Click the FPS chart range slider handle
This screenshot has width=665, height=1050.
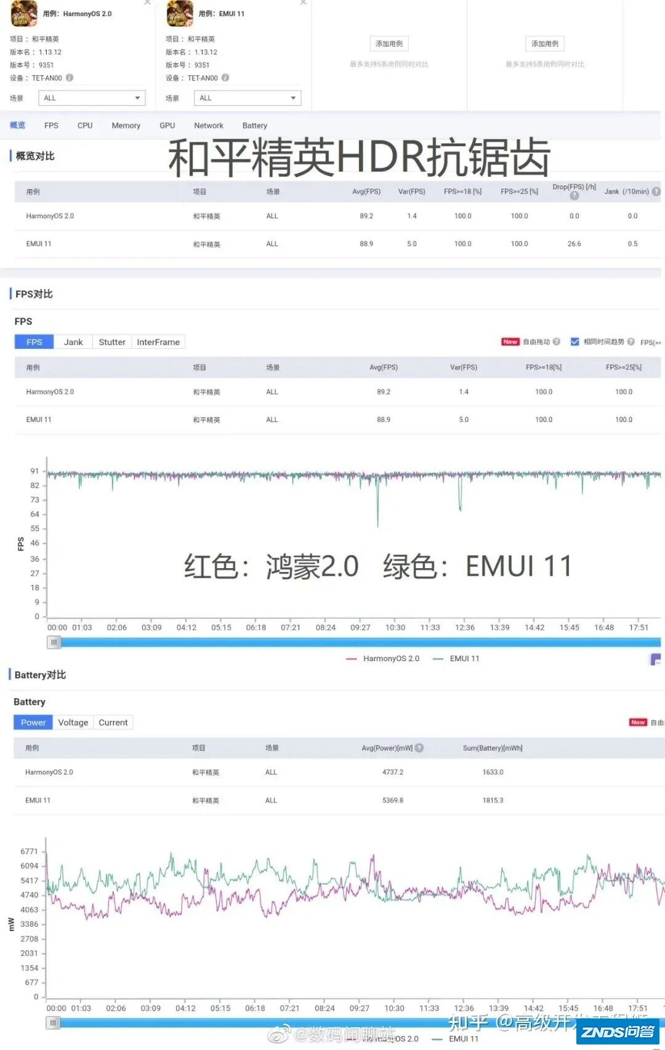click(54, 642)
